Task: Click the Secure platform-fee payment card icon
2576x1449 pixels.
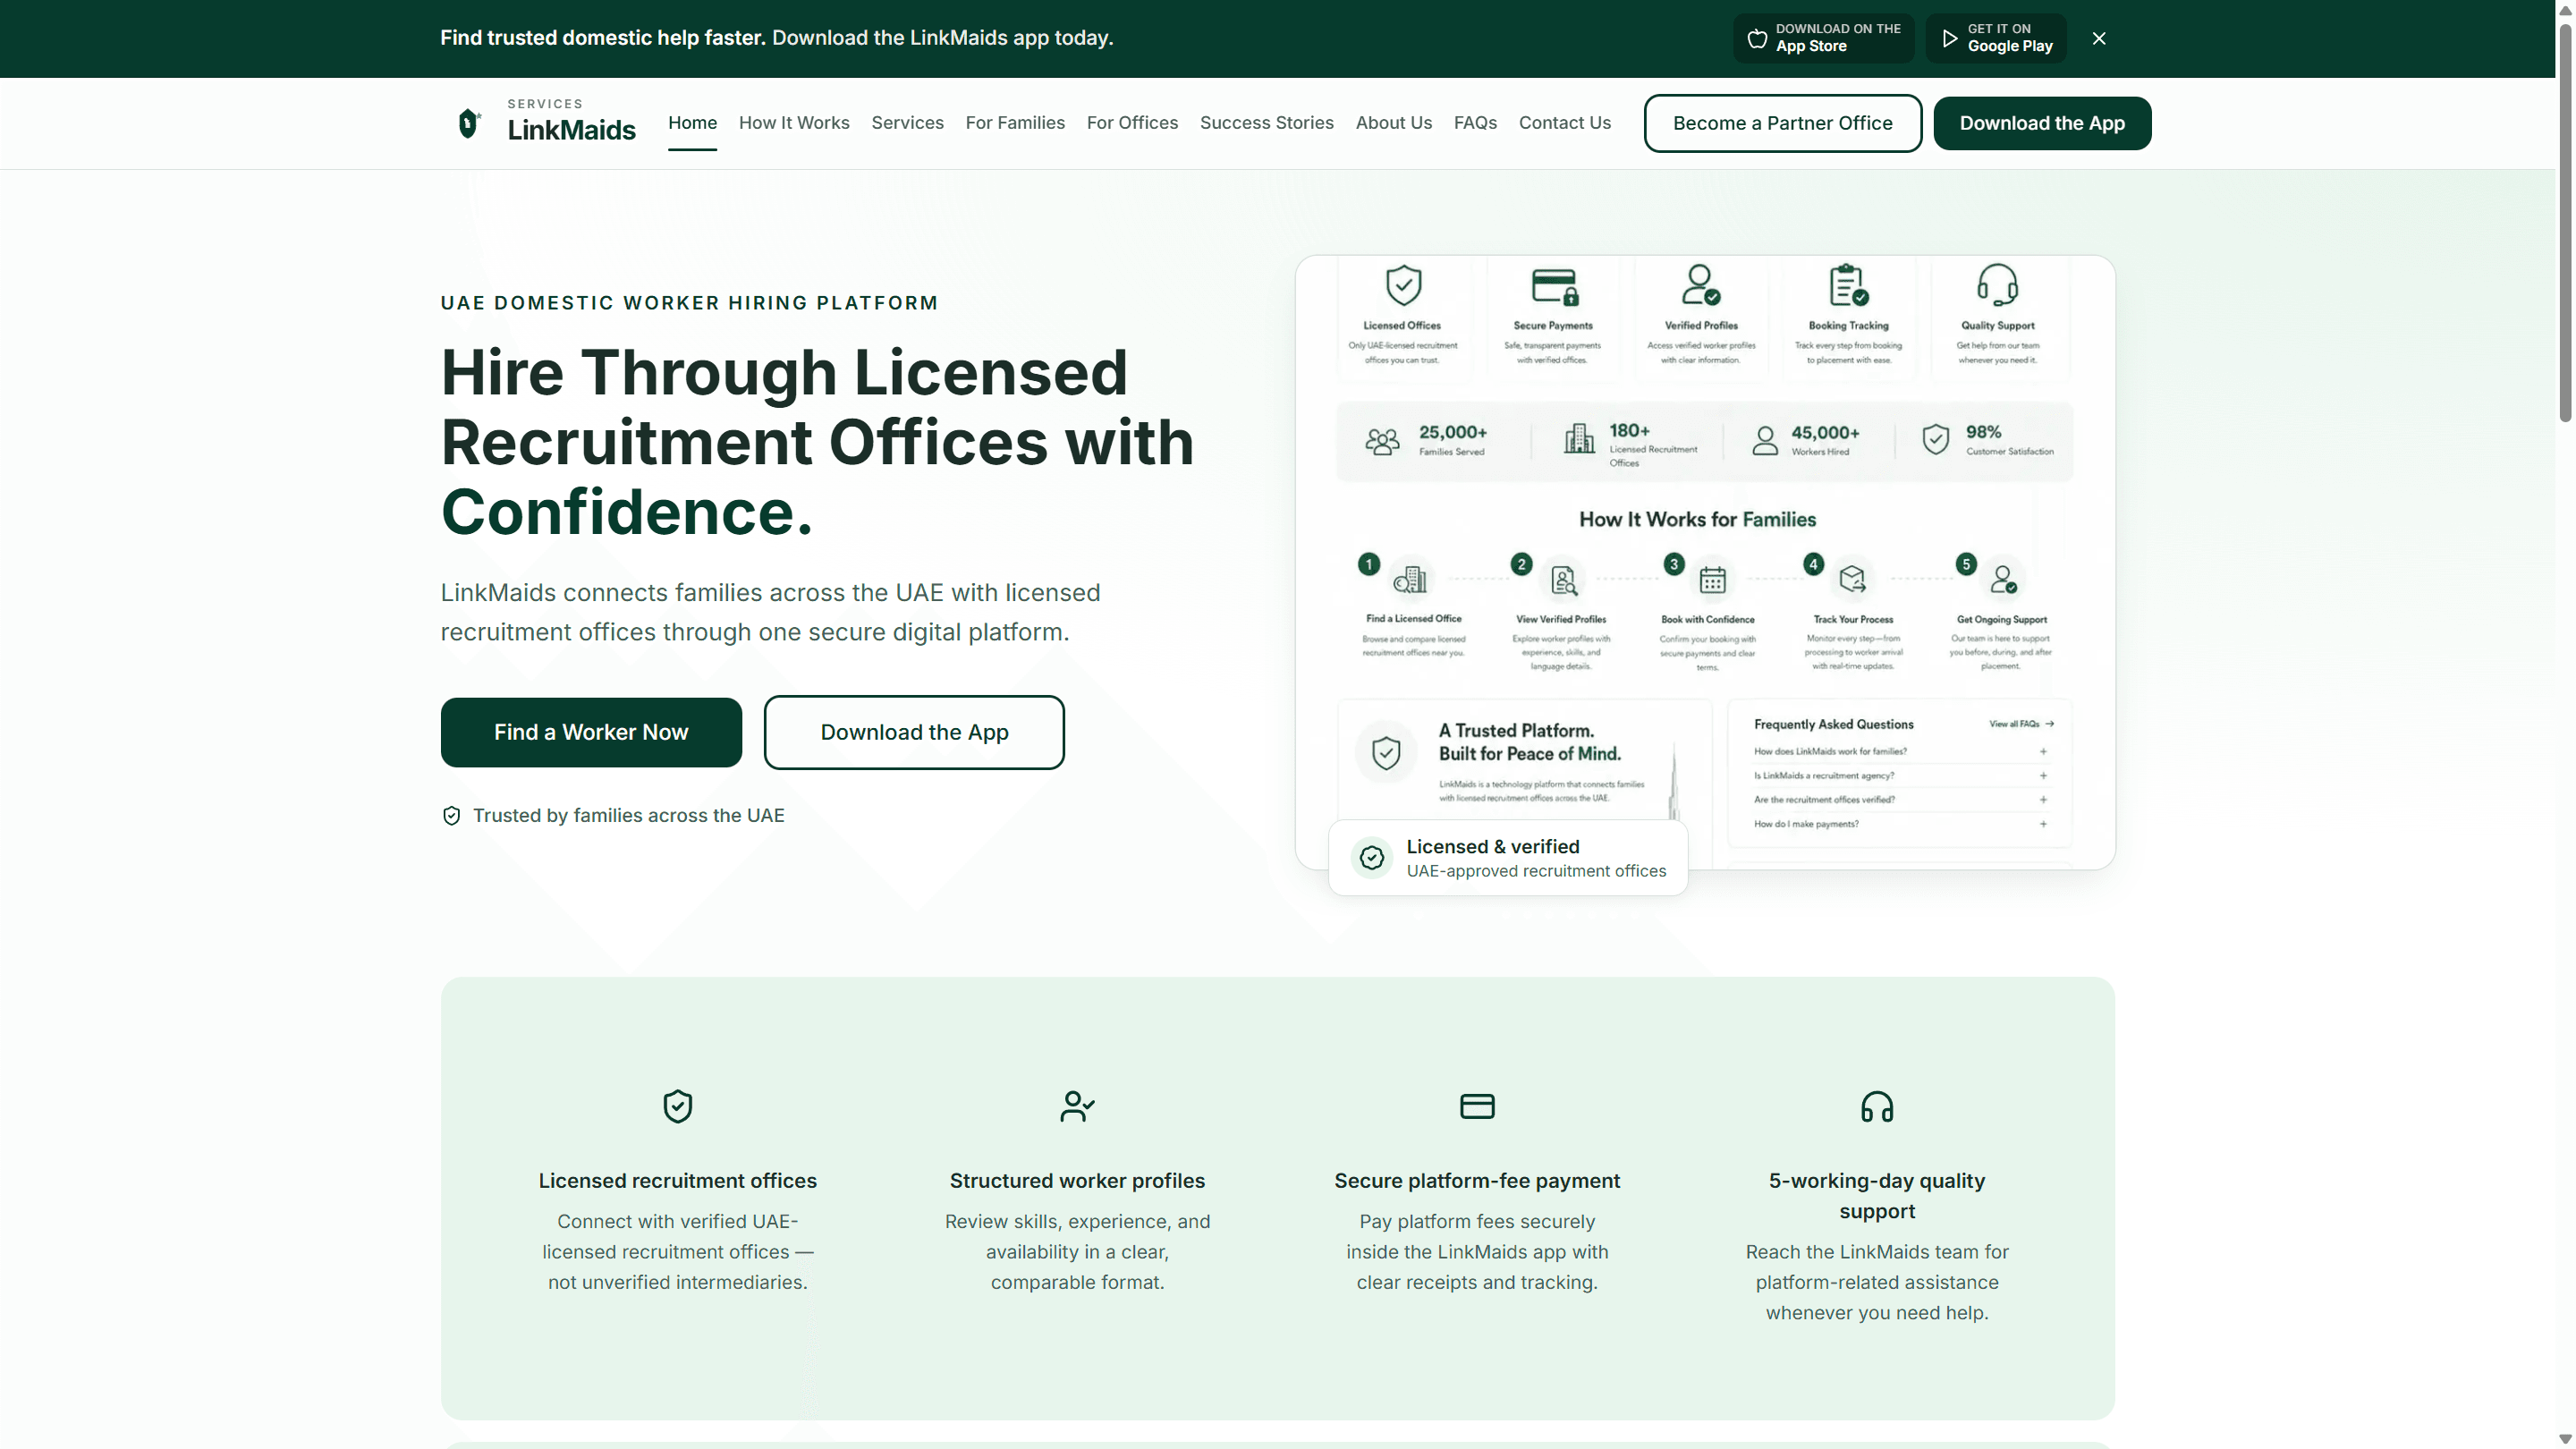Action: tap(1477, 1106)
